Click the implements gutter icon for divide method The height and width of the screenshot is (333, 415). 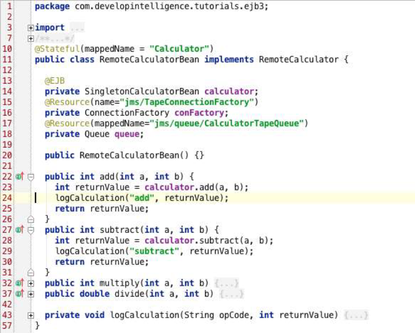pos(20,294)
